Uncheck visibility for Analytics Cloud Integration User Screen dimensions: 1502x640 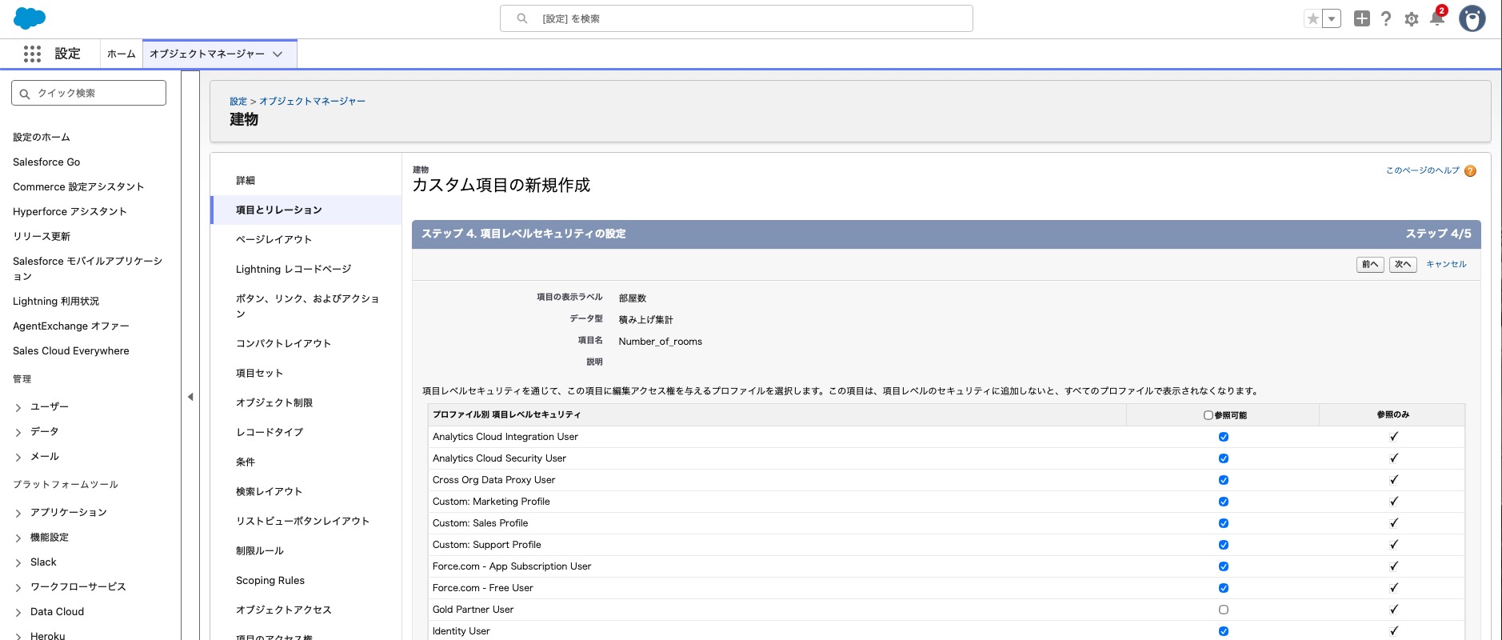pos(1224,437)
